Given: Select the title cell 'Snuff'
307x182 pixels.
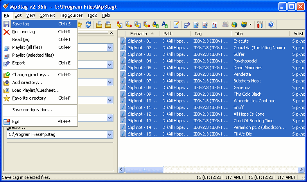Looking at the screenshot, I should 239,107.
